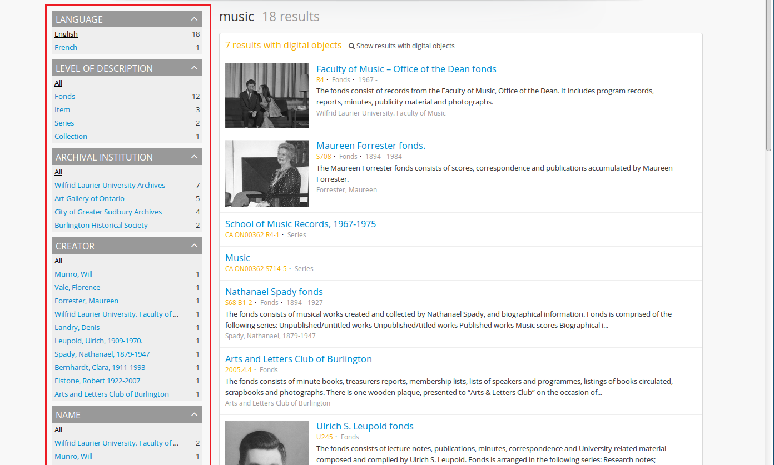Open the Nathanael Spady fonds record
This screenshot has height=465, width=774.
(274, 292)
